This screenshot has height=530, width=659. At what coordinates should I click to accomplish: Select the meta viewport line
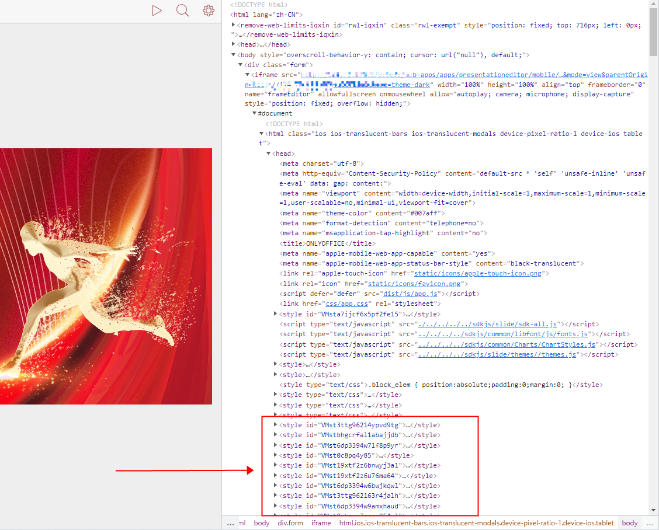462,198
